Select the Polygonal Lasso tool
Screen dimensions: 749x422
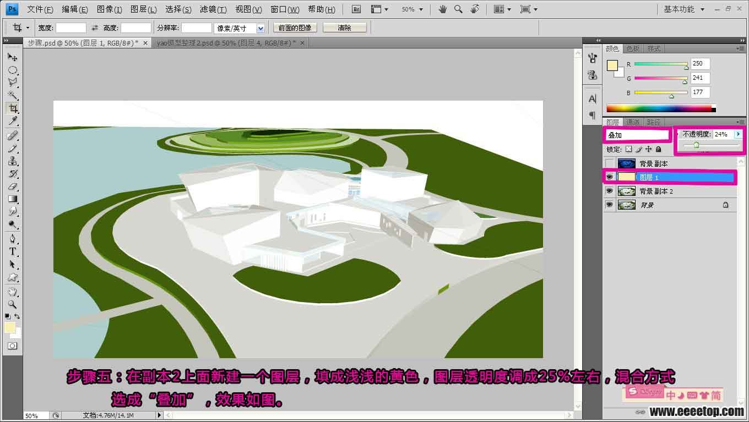click(x=13, y=83)
